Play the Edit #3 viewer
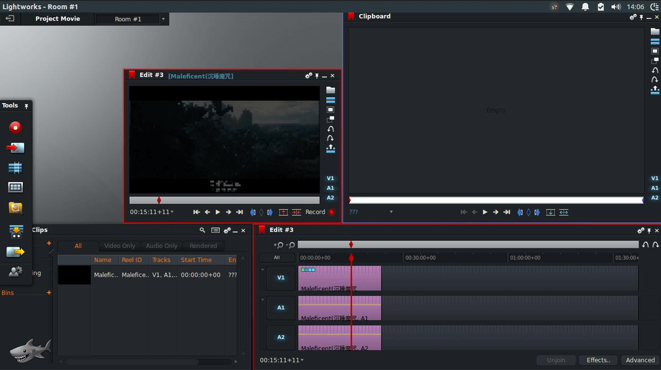The image size is (661, 370). click(218, 212)
